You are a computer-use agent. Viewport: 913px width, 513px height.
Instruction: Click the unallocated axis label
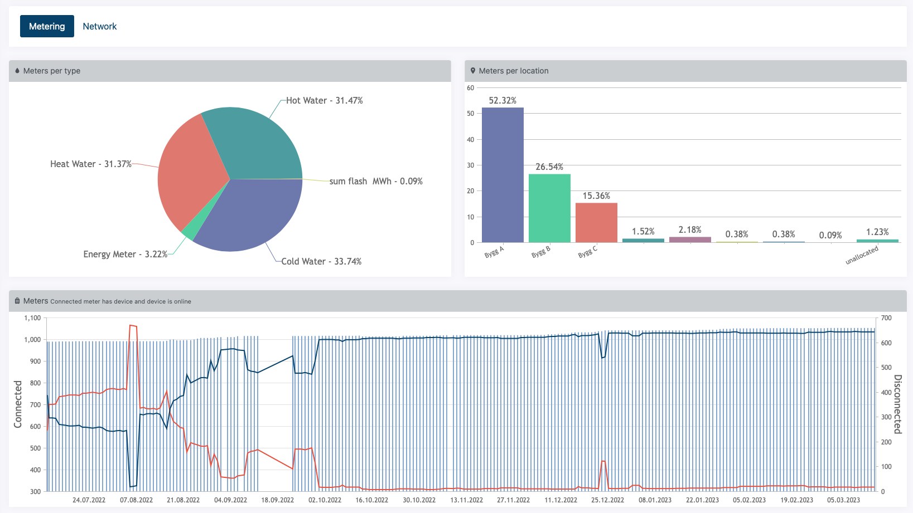pyautogui.click(x=862, y=255)
